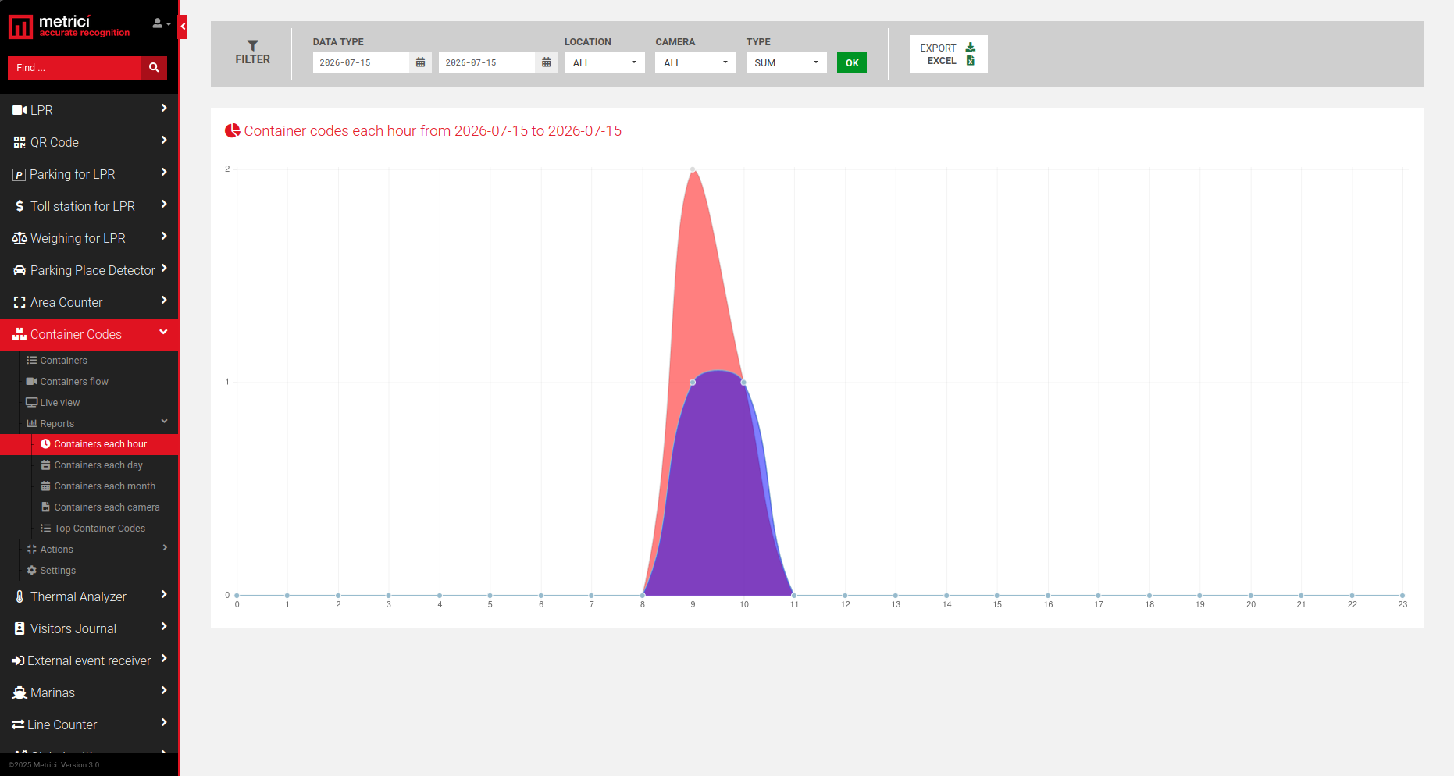This screenshot has height=776, width=1454.
Task: Expand the Thermal Analyzer chevron
Action: pyautogui.click(x=164, y=595)
